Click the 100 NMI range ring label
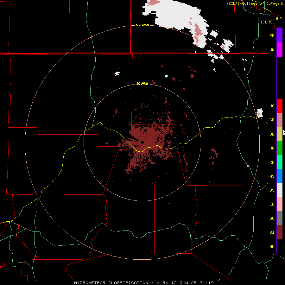285x285 pixels. click(x=142, y=25)
